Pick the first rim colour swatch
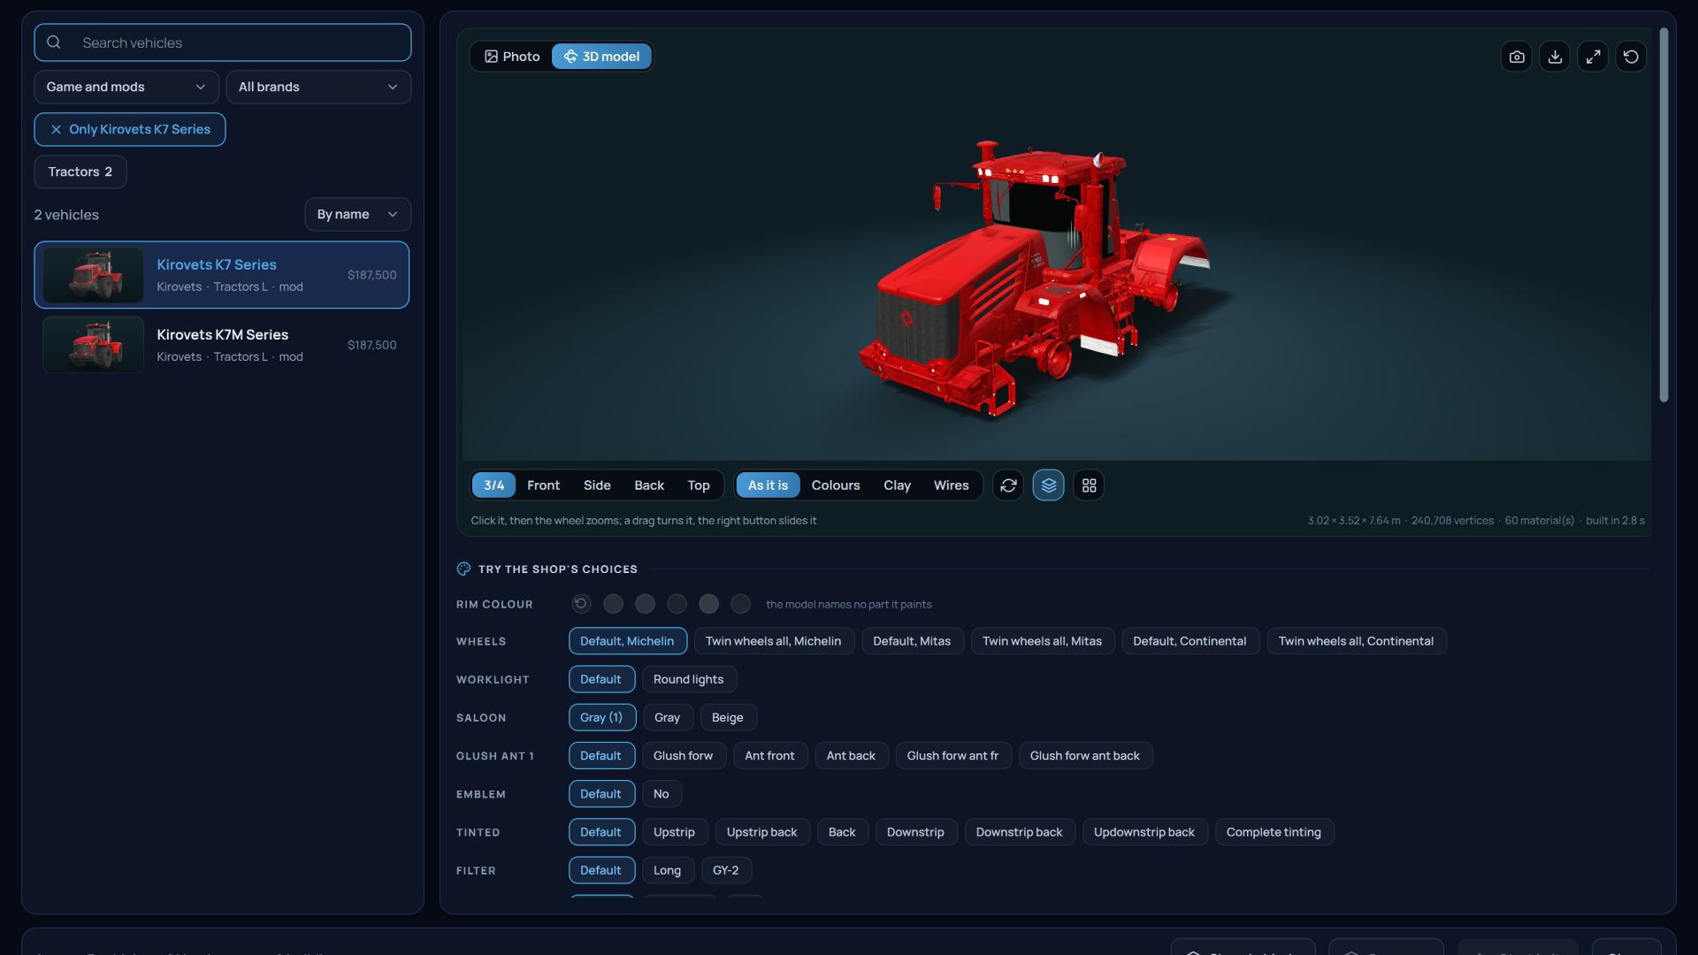This screenshot has height=955, width=1698. pos(613,604)
